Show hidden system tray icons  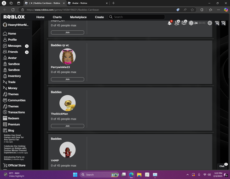pyautogui.click(x=188, y=174)
